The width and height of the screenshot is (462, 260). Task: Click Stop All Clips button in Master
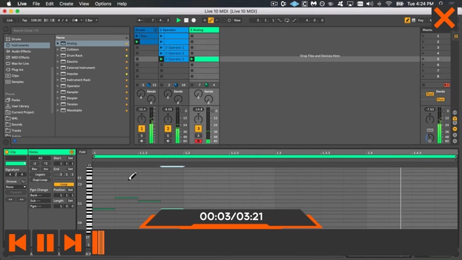(447, 85)
